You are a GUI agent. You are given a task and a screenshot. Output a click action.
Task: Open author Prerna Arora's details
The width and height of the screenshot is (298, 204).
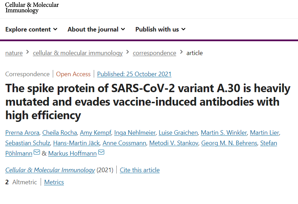pyautogui.click(x=22, y=133)
